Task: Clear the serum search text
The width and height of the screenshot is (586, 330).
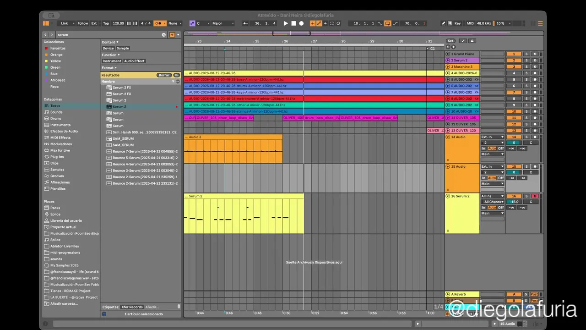Action: pyautogui.click(x=164, y=35)
